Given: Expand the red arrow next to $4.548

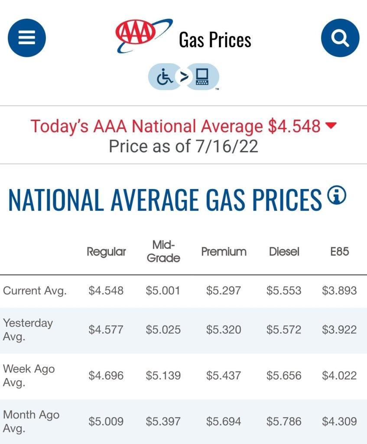Looking at the screenshot, I should tap(331, 126).
